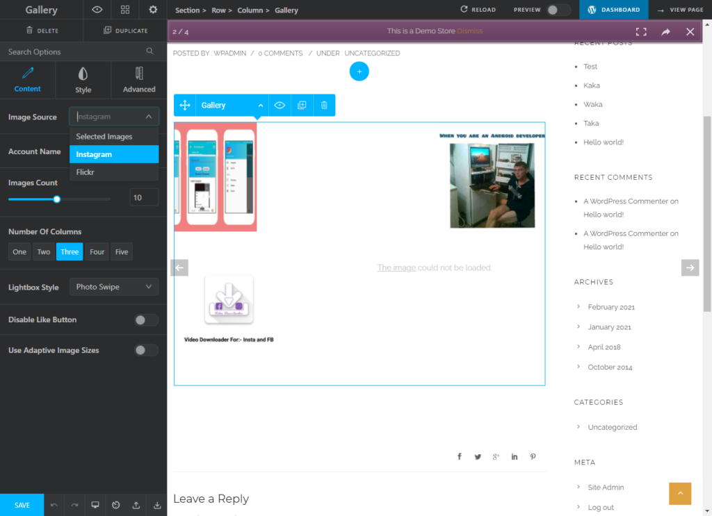The image size is (712, 516).
Task: Click the duplicate icon on Gallery toolbar
Action: (x=302, y=105)
